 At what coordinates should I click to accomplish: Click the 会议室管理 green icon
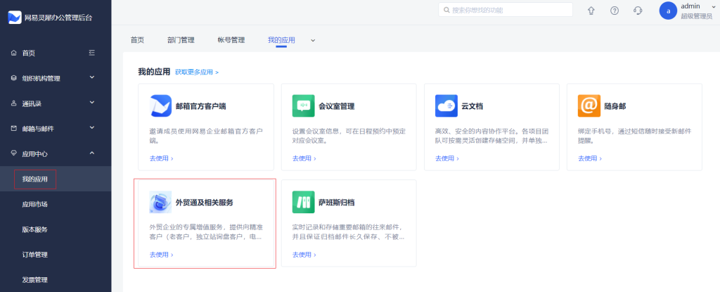(x=303, y=106)
